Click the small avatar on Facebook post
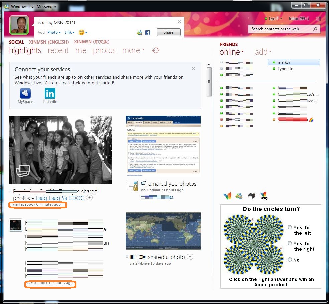The width and height of the screenshot is (329, 304). 16,225
